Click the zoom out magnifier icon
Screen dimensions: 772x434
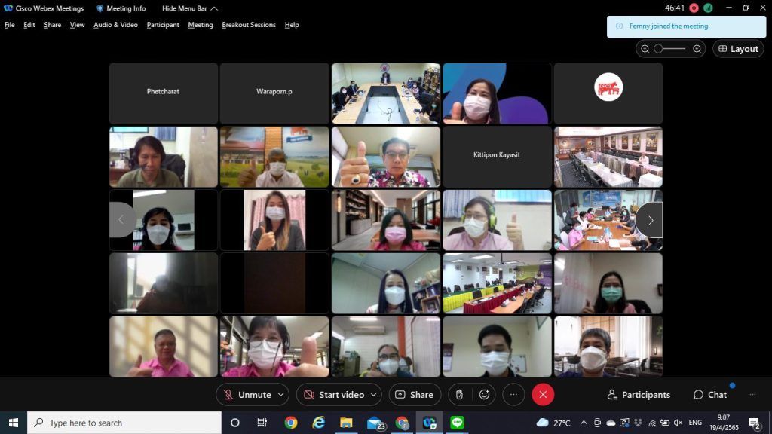pyautogui.click(x=645, y=49)
